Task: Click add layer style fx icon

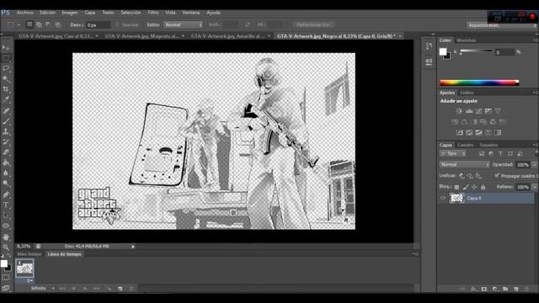Action: 473,289
